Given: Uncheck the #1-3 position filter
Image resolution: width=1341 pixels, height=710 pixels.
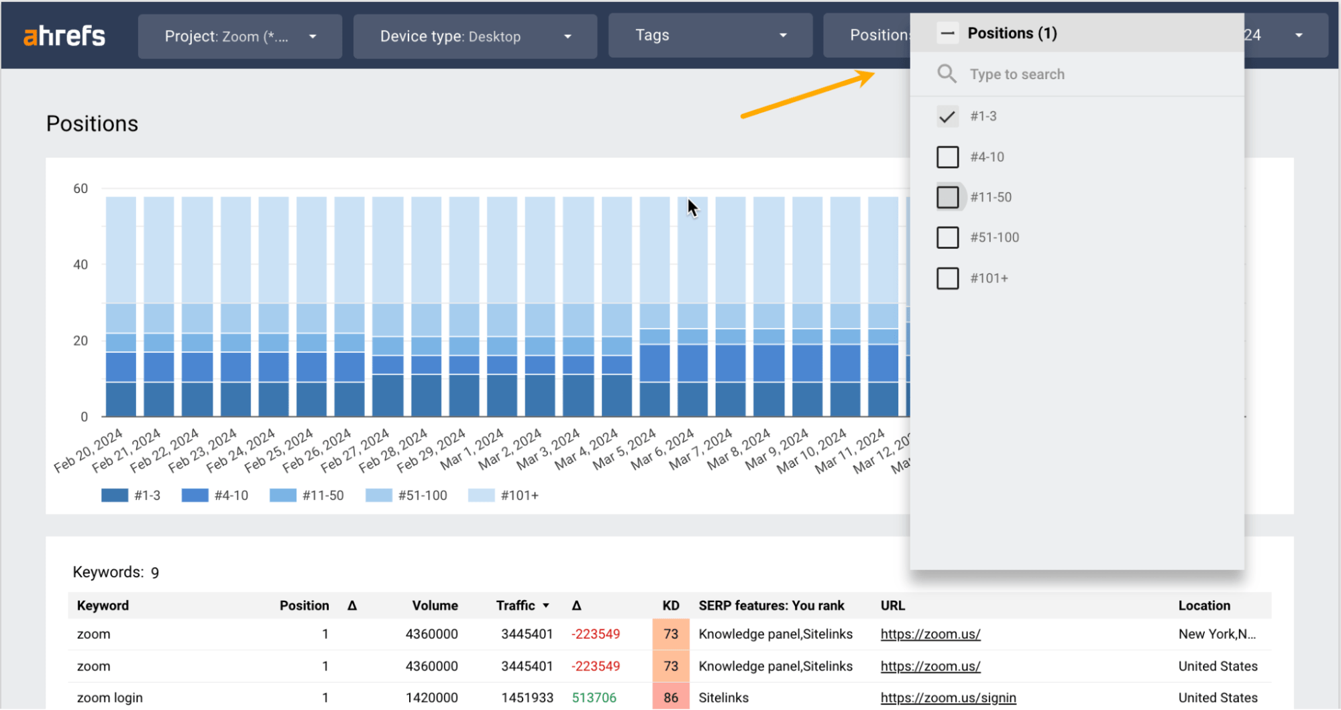Looking at the screenshot, I should 947,116.
